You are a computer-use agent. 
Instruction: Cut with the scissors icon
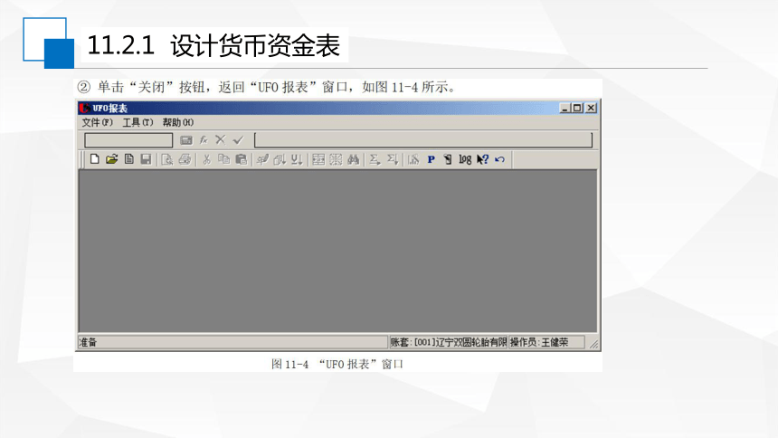coord(206,159)
